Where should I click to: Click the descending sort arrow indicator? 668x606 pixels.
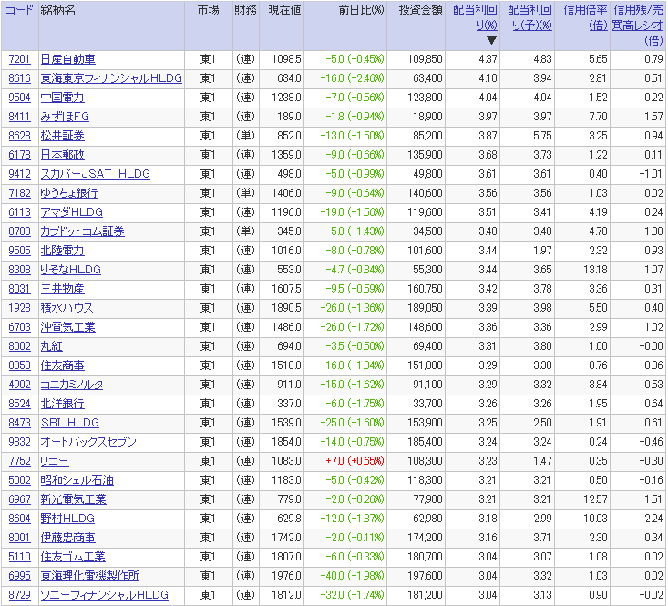click(491, 40)
